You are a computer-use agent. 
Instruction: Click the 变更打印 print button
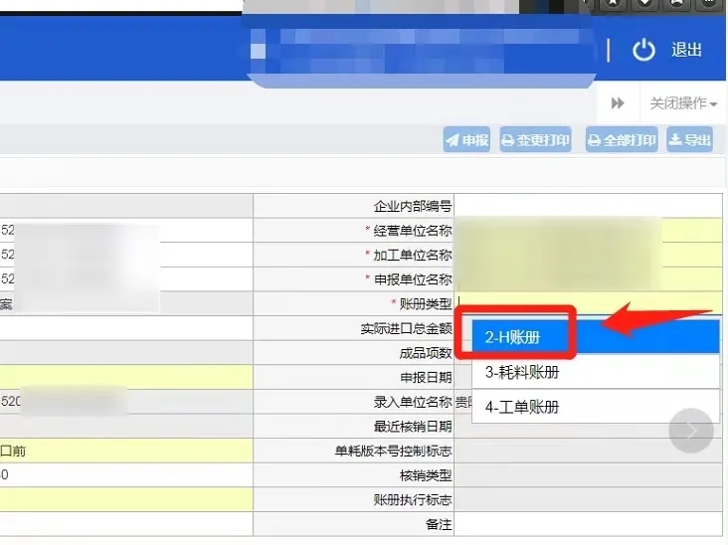pos(535,140)
